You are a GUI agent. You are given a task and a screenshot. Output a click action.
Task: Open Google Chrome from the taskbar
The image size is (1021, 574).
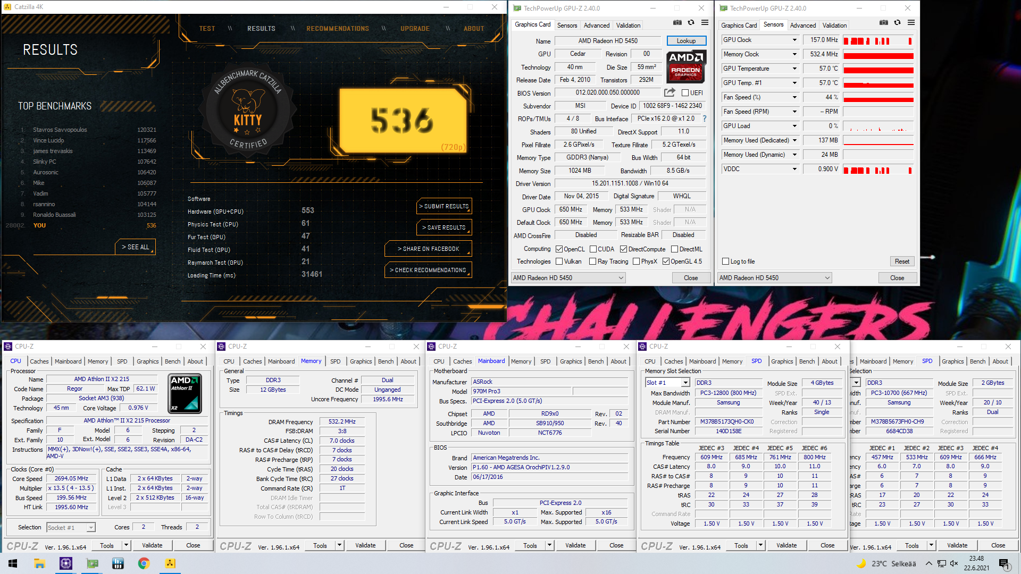click(x=144, y=563)
